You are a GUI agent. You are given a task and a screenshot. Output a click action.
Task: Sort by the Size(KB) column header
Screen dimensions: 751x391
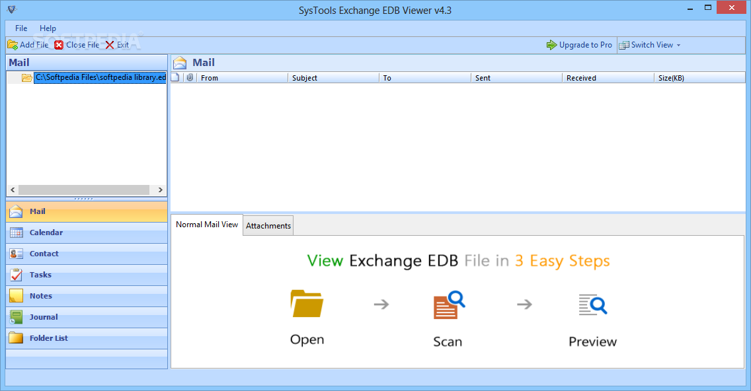pos(699,77)
